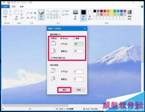Open the line Size thickness dropdown
The width and height of the screenshot is (145, 112).
pos(75,15)
